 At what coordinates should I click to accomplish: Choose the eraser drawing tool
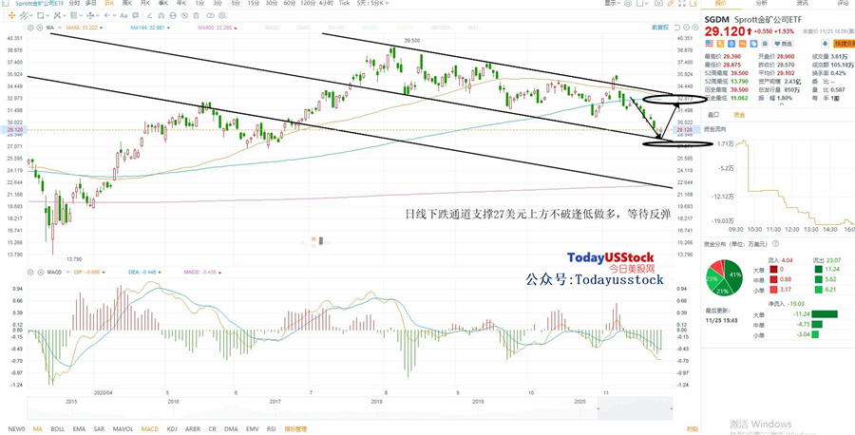149,16
